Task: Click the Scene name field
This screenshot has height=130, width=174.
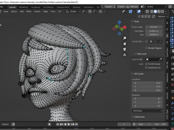Action: (155, 7)
